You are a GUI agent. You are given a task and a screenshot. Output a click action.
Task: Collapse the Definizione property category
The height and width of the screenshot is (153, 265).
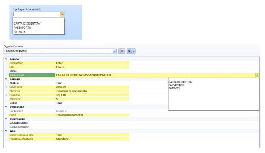point(6,107)
